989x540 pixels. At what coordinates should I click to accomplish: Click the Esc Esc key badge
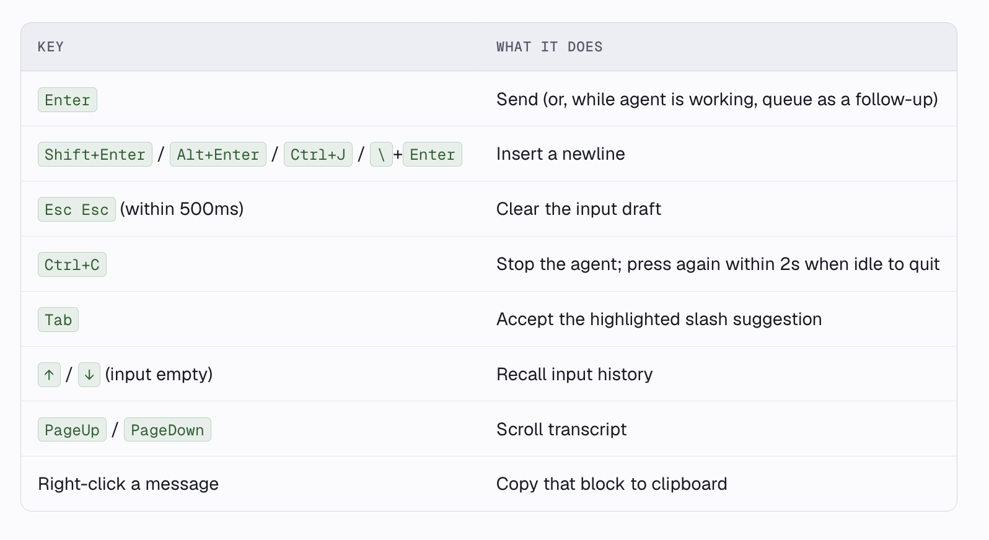77,209
